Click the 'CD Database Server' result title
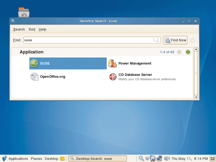The width and height of the screenshot is (216, 162). tap(135, 75)
